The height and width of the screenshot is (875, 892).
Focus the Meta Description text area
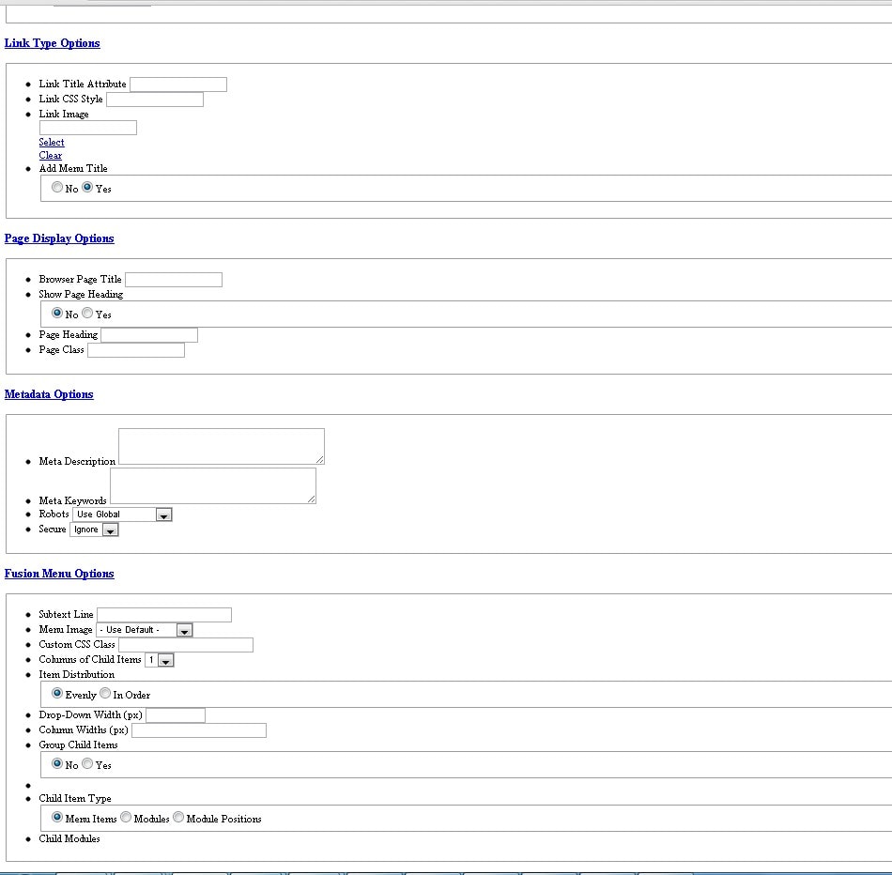click(x=222, y=446)
